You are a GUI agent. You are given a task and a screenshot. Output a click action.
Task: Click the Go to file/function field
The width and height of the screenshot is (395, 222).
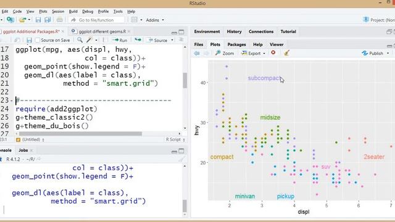point(96,20)
